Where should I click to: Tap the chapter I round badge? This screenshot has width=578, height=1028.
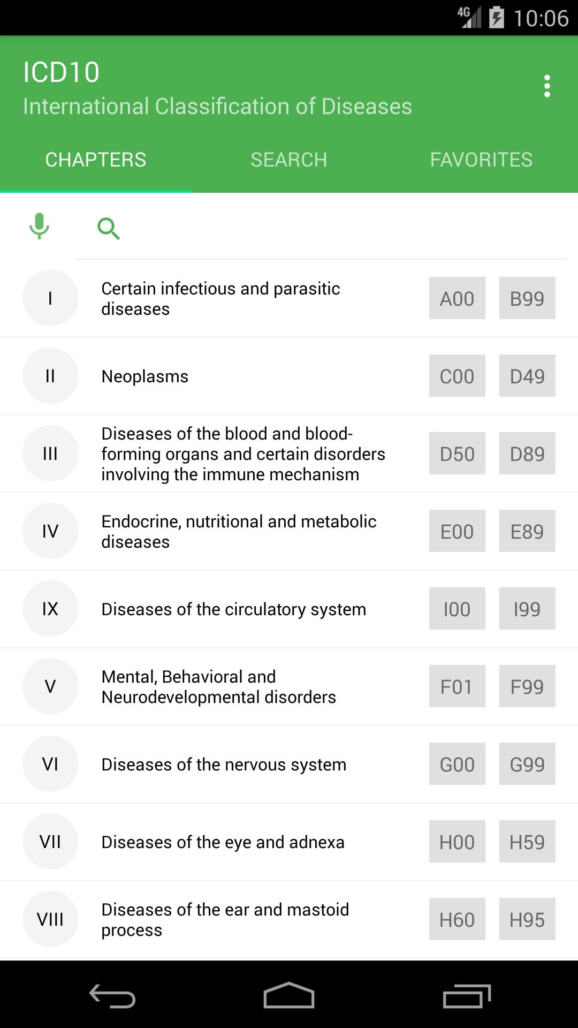[50, 298]
